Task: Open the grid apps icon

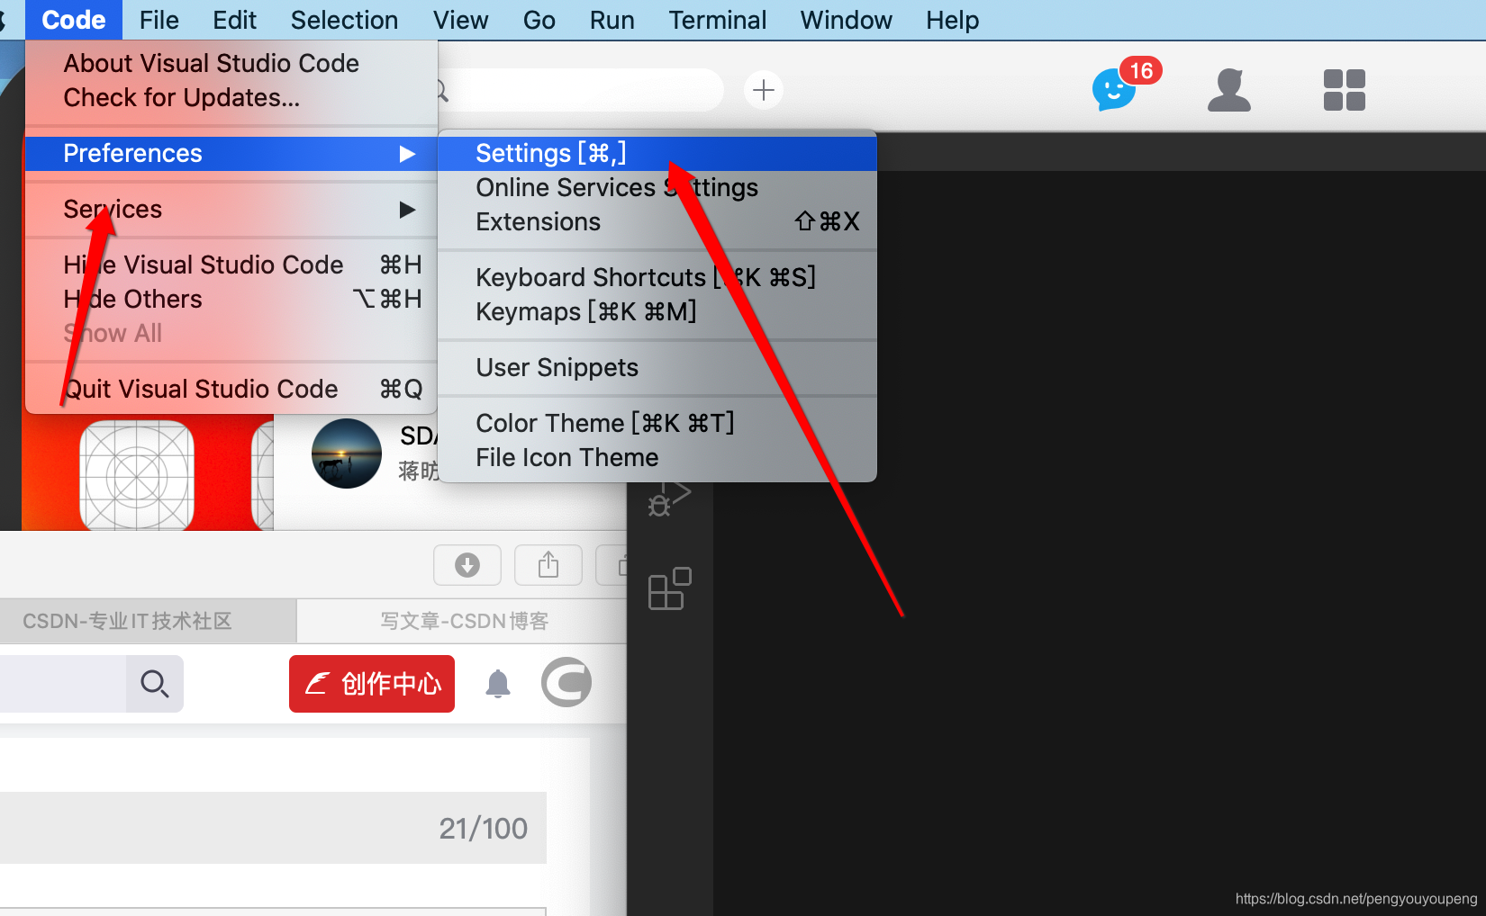Action: coord(1345,90)
